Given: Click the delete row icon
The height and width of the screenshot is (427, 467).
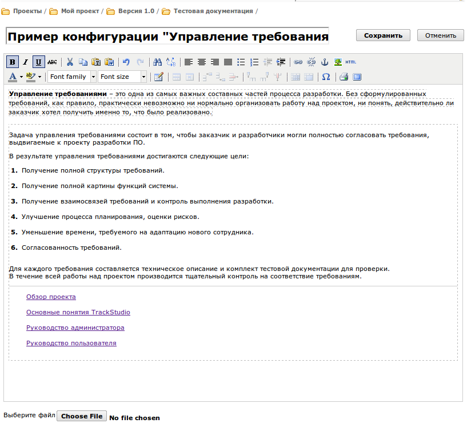Looking at the screenshot, I should 233,77.
